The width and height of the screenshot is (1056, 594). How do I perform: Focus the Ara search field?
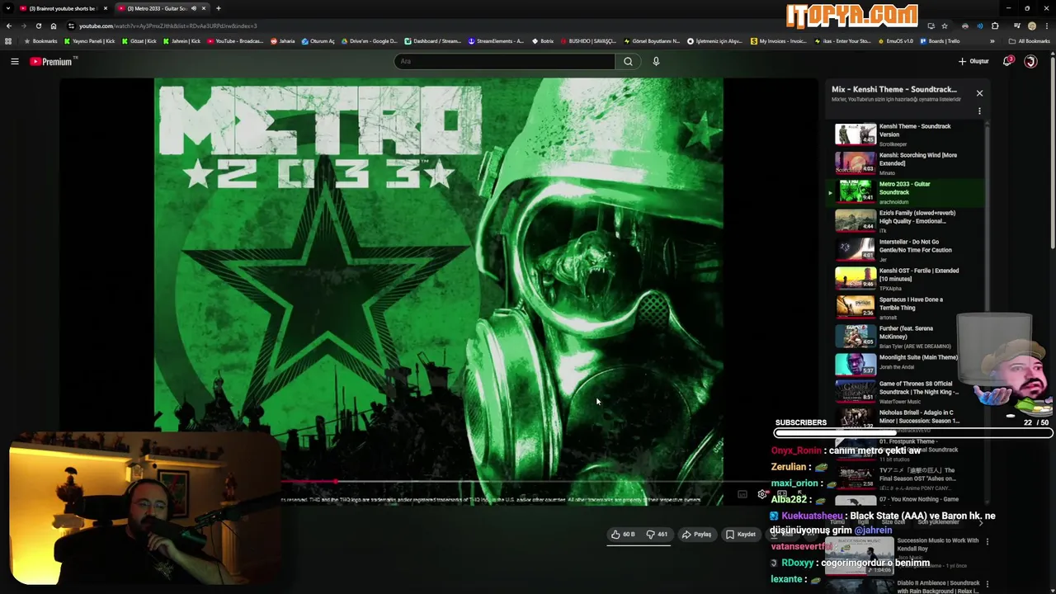[x=504, y=61]
